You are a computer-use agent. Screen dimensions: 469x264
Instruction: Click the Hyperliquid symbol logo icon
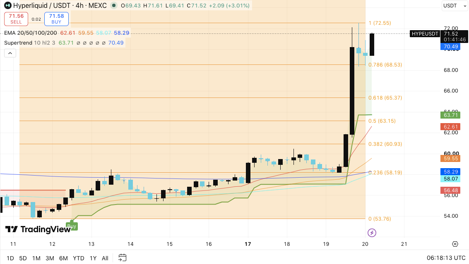pyautogui.click(x=8, y=5)
